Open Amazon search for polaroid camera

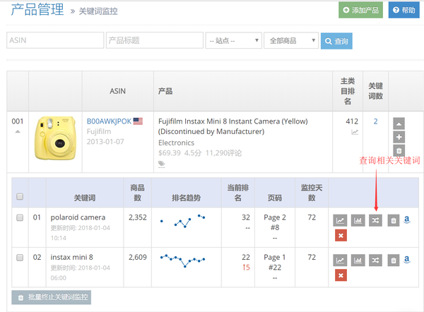point(407,220)
